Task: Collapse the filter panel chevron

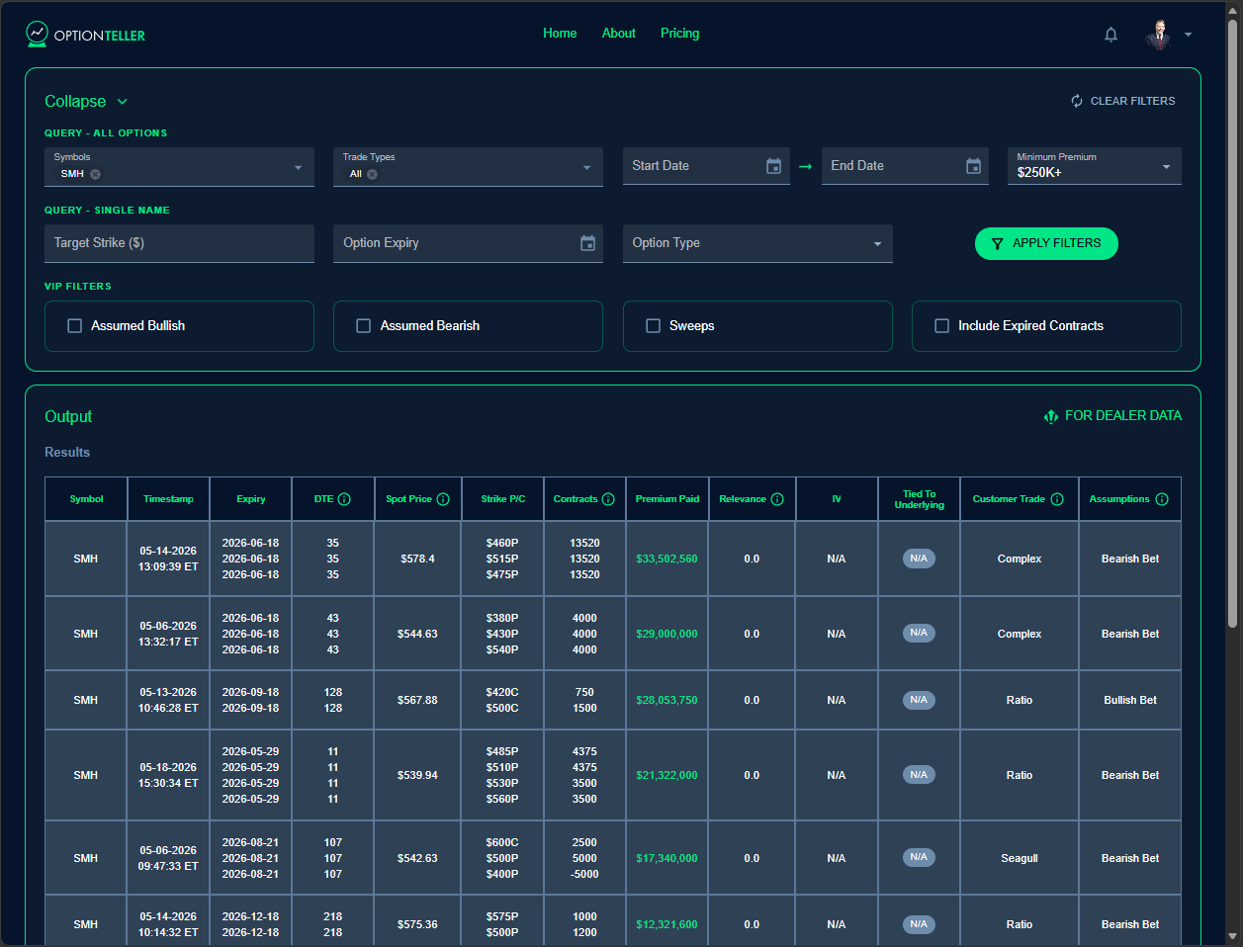Action: pos(123,102)
